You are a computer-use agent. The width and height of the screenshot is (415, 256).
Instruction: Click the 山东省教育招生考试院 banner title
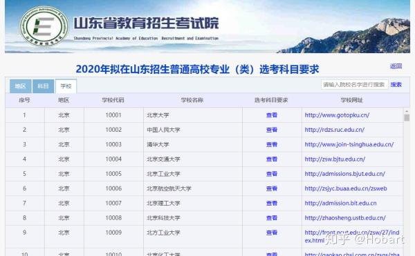(x=146, y=23)
